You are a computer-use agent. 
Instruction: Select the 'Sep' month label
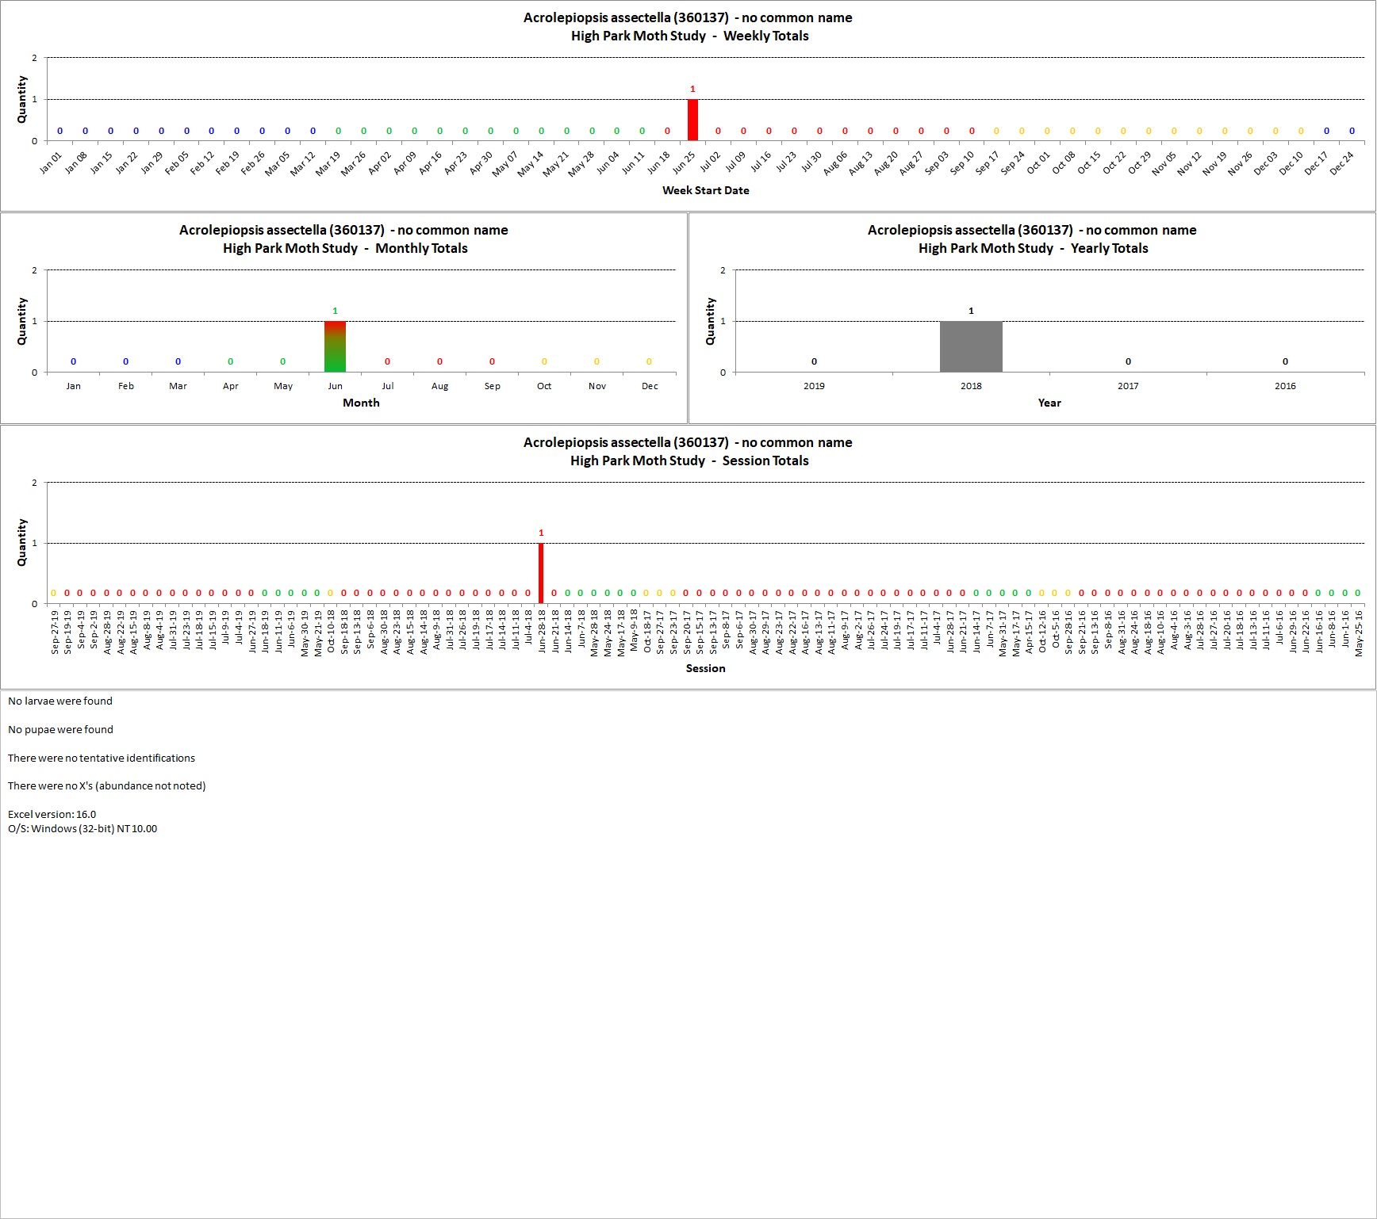point(493,386)
